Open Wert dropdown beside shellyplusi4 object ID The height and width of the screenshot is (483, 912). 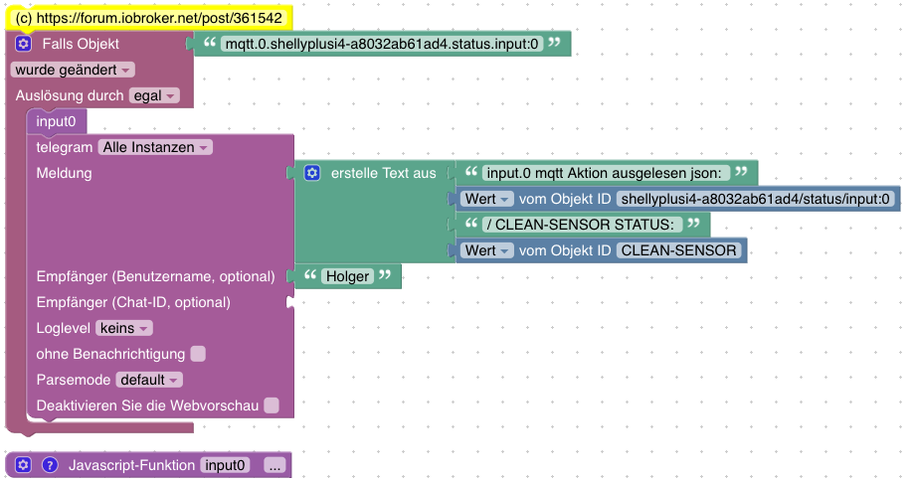pos(486,199)
